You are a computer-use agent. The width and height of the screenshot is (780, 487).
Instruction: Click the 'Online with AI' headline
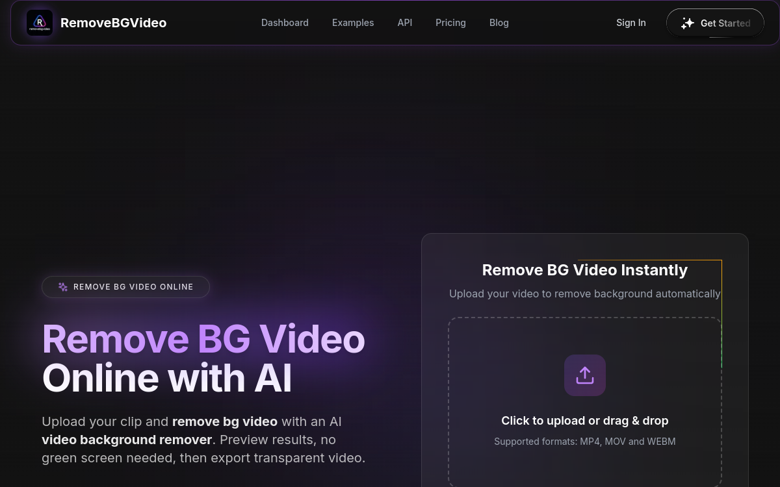(x=167, y=378)
